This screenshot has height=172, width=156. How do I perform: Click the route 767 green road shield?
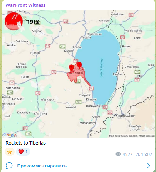[79, 102]
